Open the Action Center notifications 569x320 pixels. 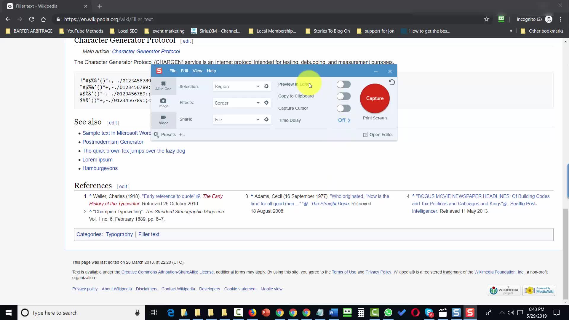click(557, 313)
